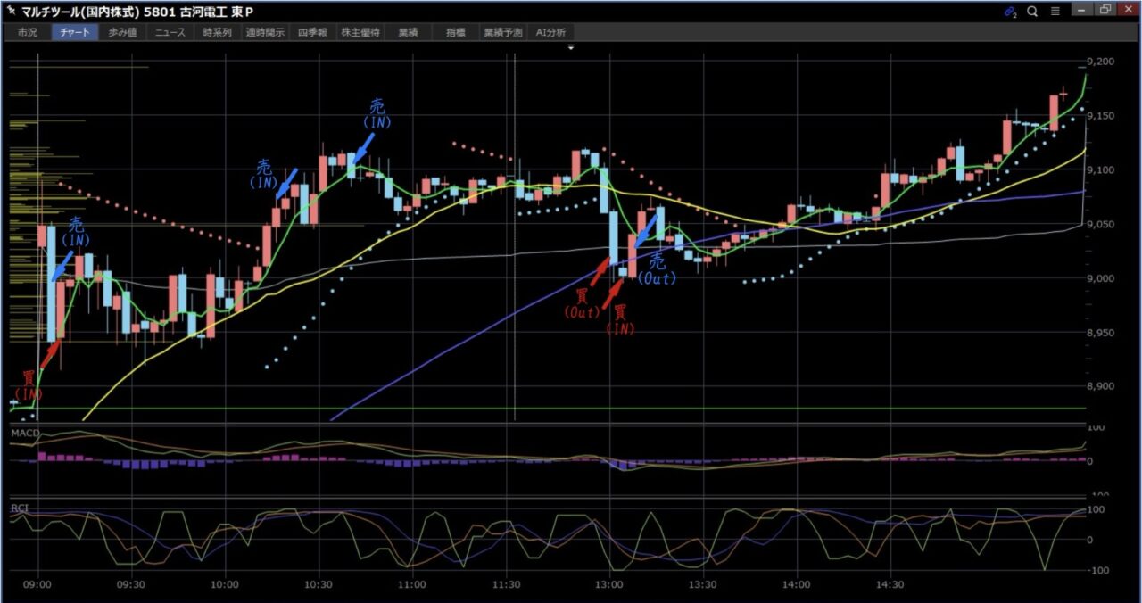Open the hamburger menu icon

1055,12
